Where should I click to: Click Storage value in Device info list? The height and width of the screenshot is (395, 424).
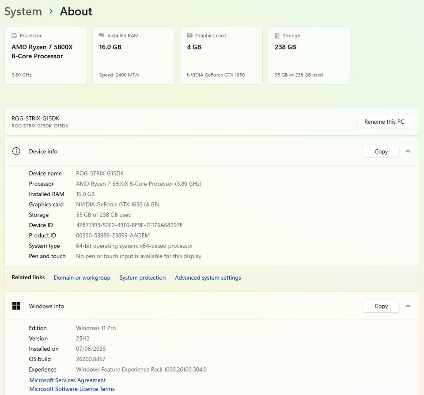(x=103, y=215)
